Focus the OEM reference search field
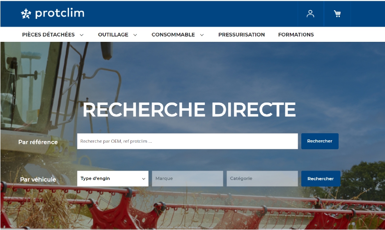Viewport: 385px width, 230px height. pyautogui.click(x=187, y=141)
